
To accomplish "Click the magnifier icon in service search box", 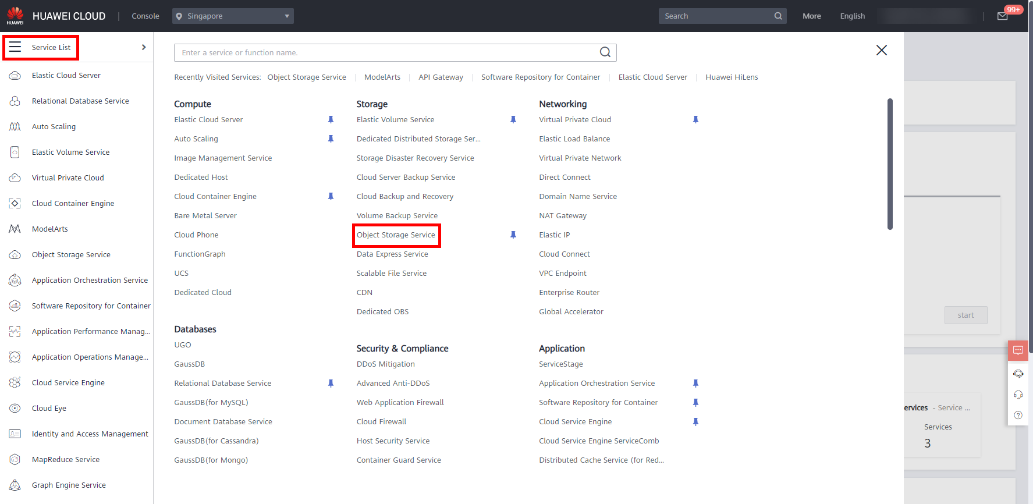I will (605, 52).
